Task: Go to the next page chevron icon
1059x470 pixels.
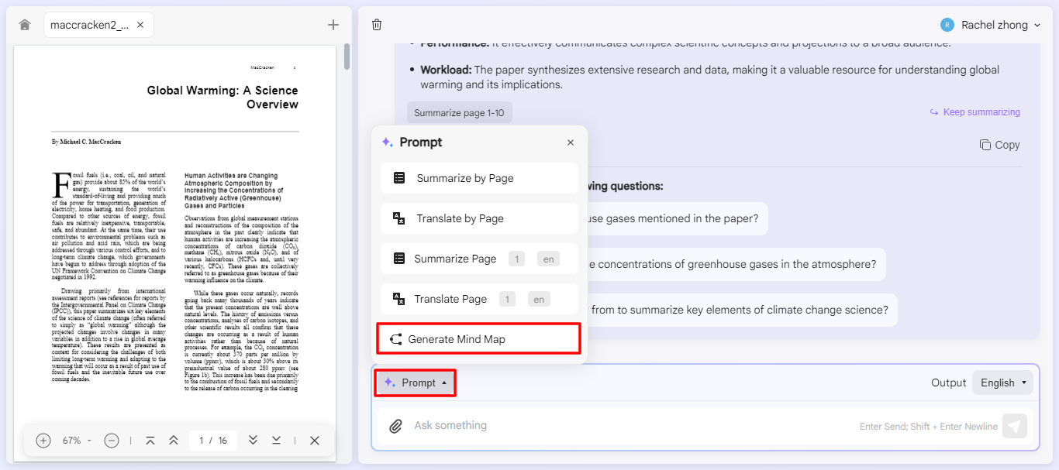Action: click(253, 440)
